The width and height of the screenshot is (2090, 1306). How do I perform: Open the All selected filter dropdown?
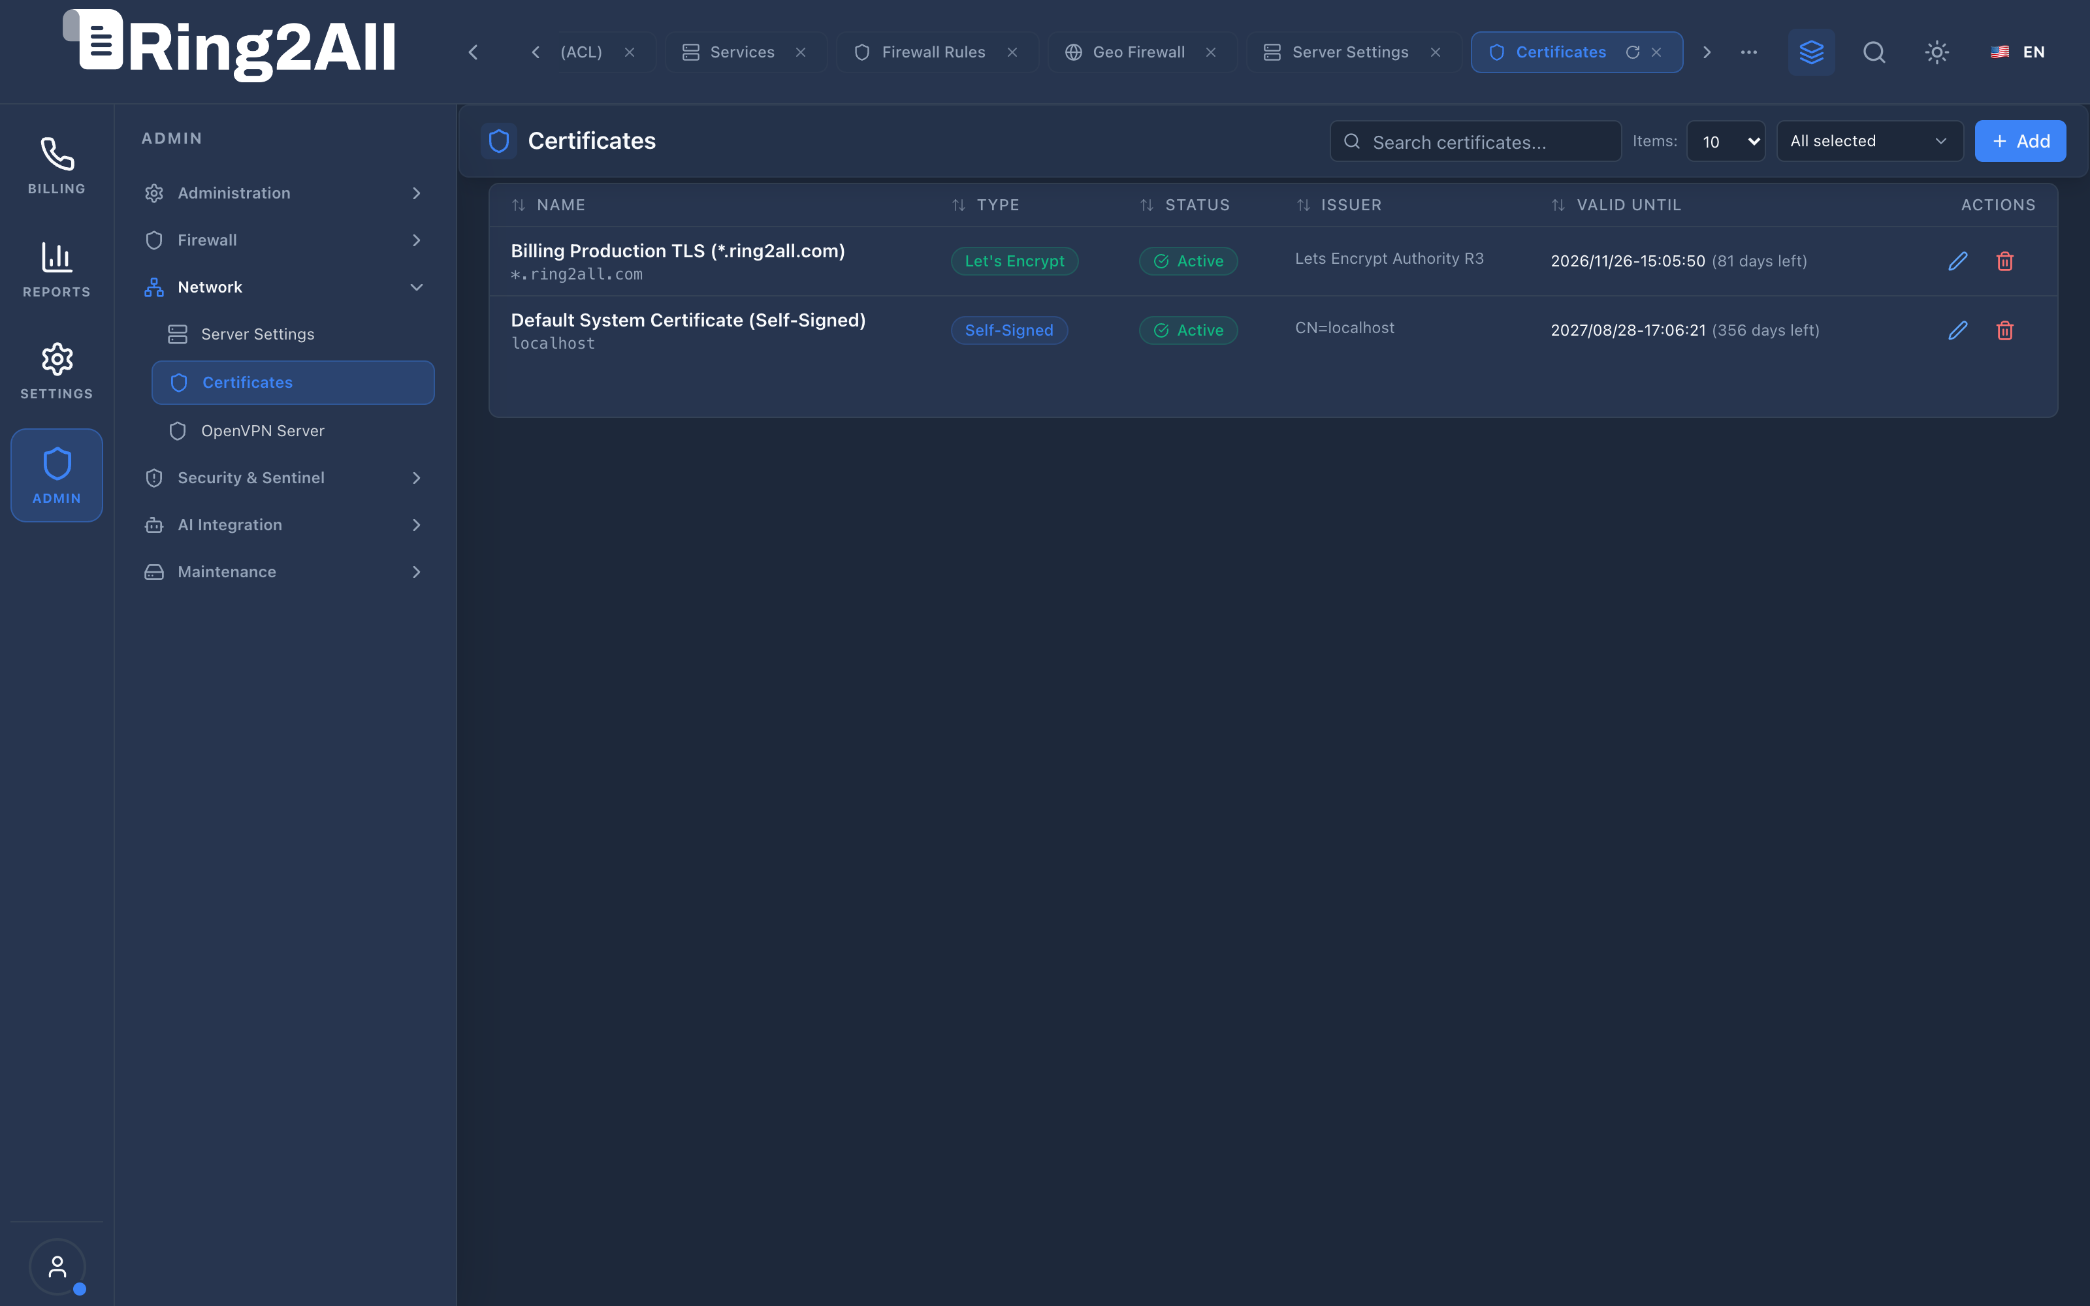tap(1870, 141)
